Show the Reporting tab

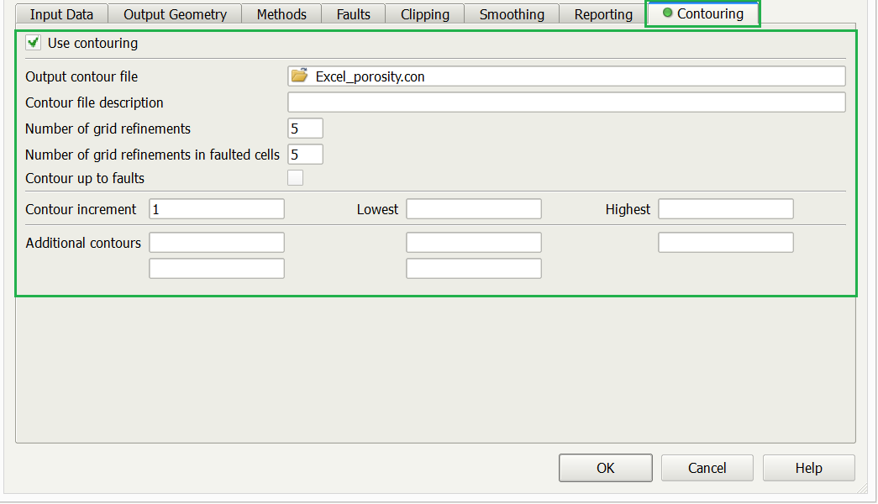tap(603, 14)
